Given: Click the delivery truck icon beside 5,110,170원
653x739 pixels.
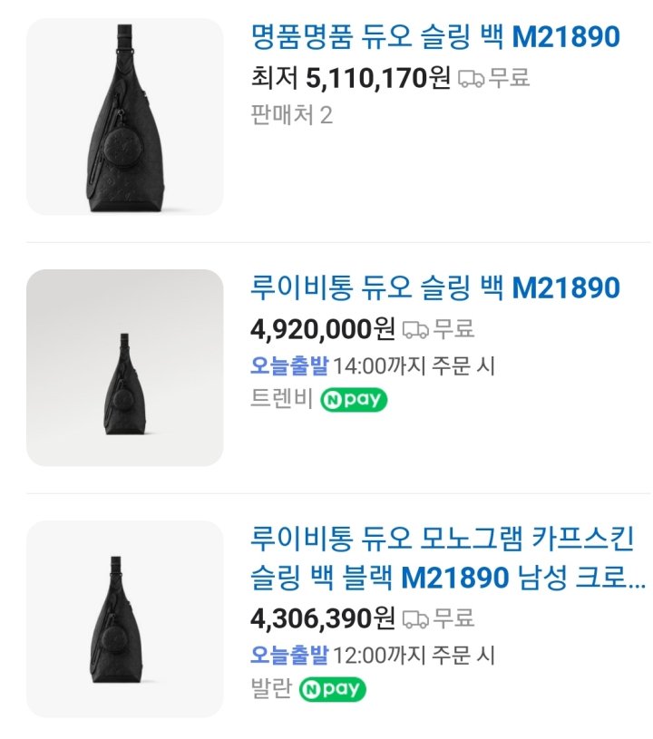Looking at the screenshot, I should click(471, 79).
